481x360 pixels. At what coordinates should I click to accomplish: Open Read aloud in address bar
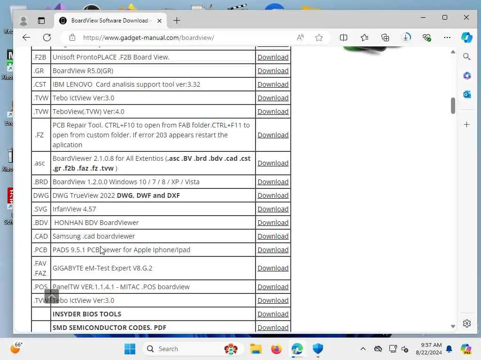coord(300,37)
